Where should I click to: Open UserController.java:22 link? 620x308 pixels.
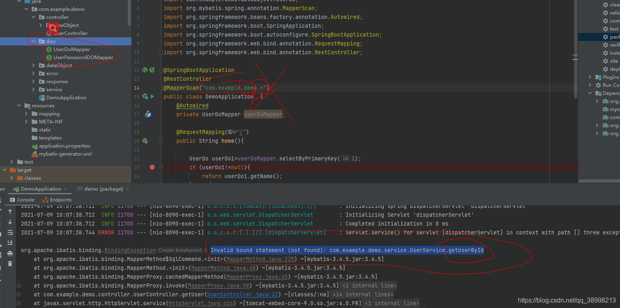click(x=242, y=294)
